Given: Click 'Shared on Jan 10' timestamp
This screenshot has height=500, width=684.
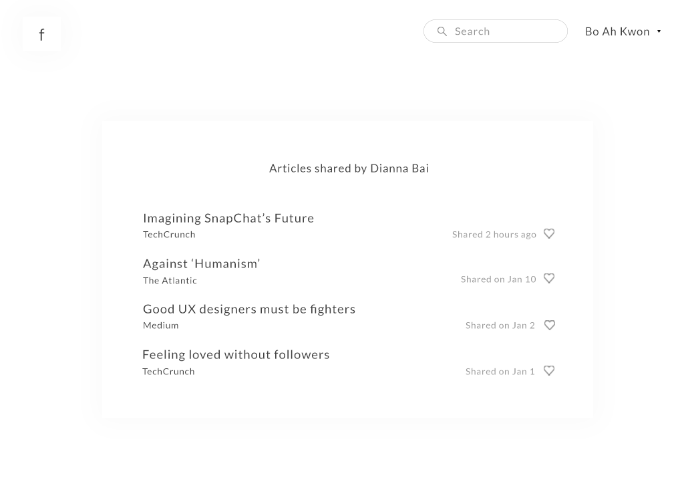Looking at the screenshot, I should pos(498,279).
